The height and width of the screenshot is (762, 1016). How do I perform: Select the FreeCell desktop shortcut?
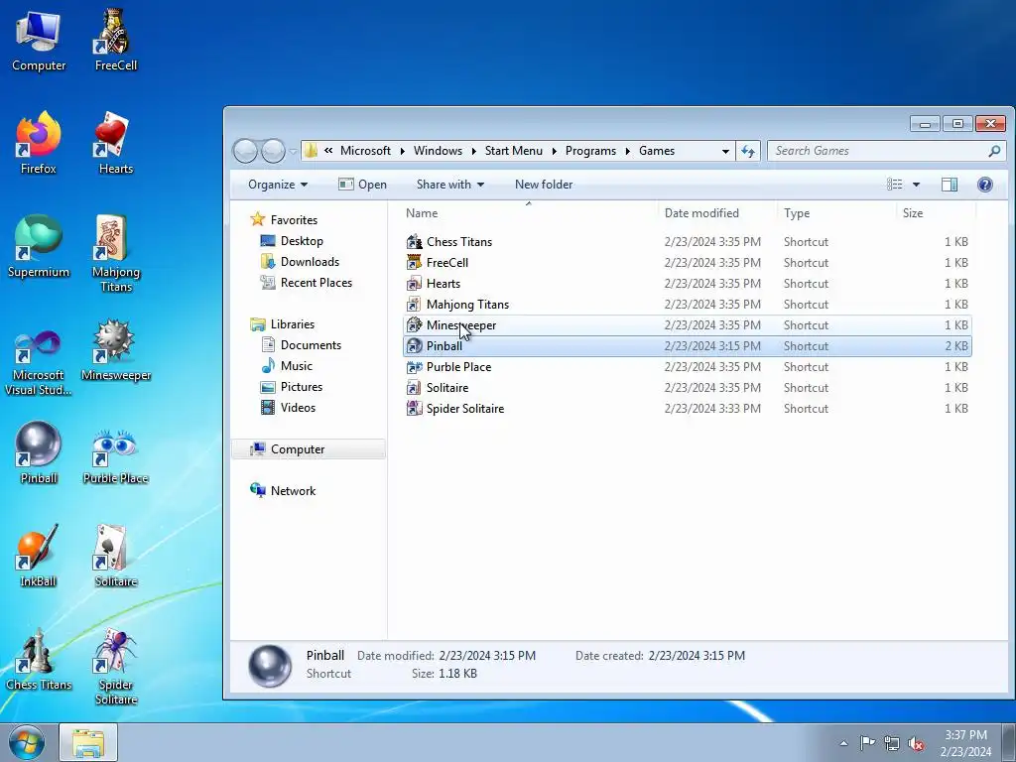(x=115, y=42)
